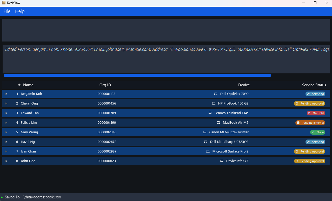Click green save indicator dot in status bar
332x201 pixels.
(x=2, y=197)
